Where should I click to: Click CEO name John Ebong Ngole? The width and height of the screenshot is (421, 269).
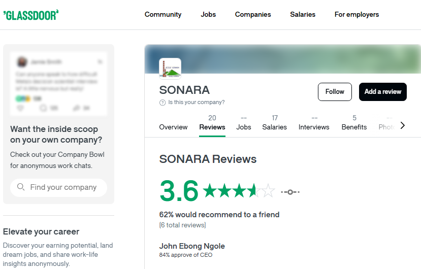coord(192,246)
